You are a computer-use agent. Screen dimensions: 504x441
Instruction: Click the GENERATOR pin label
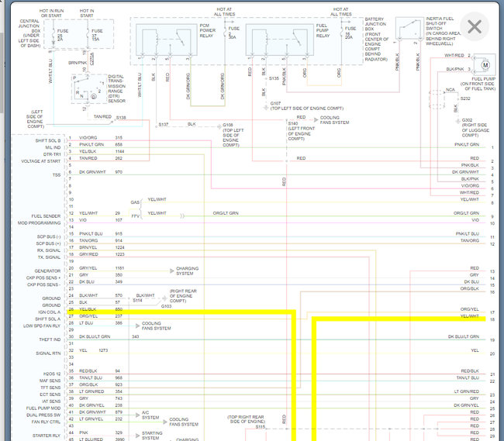[47, 271]
